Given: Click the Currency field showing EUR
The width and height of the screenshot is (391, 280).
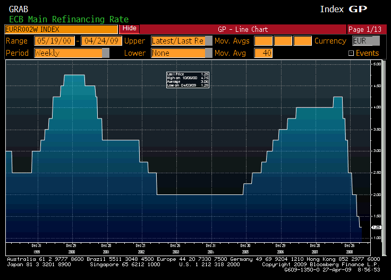Looking at the screenshot, I should pyautogui.click(x=365, y=41).
